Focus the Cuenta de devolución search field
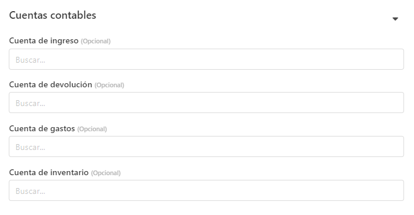This screenshot has width=414, height=215. click(206, 103)
